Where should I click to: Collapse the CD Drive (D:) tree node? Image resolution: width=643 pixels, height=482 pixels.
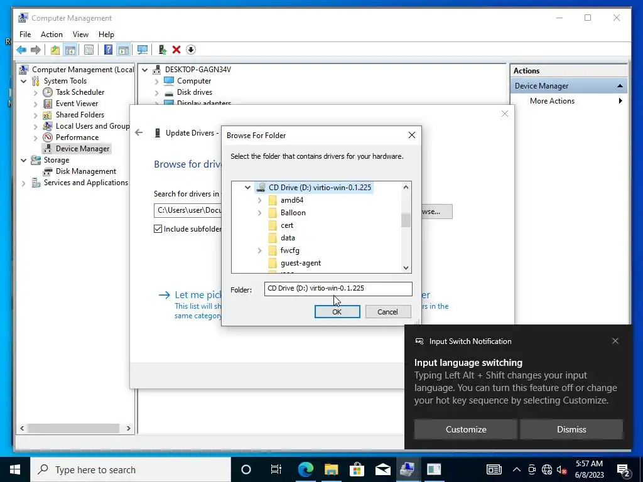tap(247, 187)
